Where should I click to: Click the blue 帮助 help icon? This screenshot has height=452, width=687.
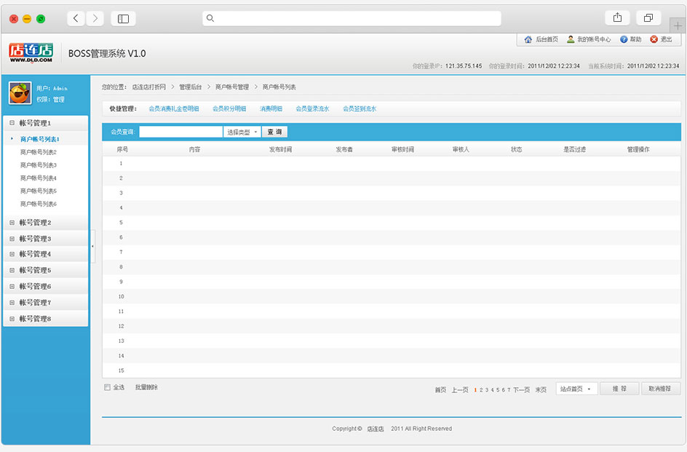click(x=624, y=39)
